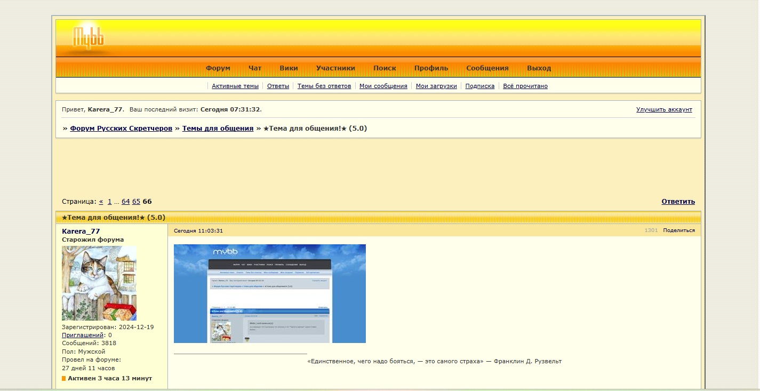
Task: Go to the Чат section
Action: 255,68
